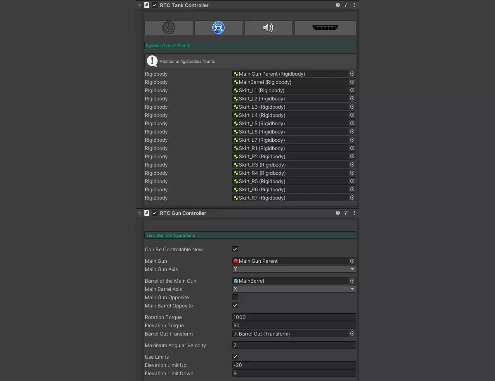
Task: Open the Main Barrel Axis dropdown
Action: point(294,289)
